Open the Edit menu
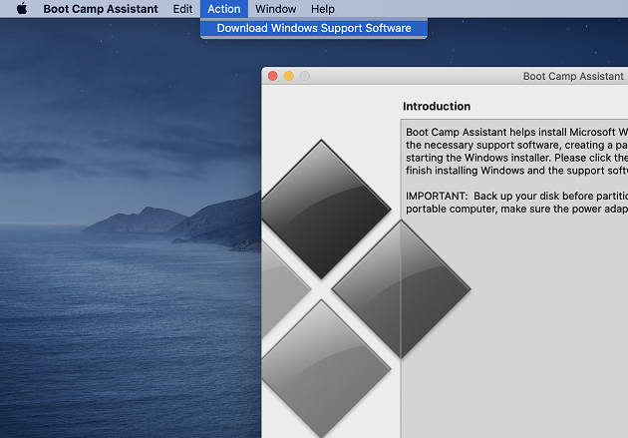Viewport: 628px width, 438px height. point(182,9)
